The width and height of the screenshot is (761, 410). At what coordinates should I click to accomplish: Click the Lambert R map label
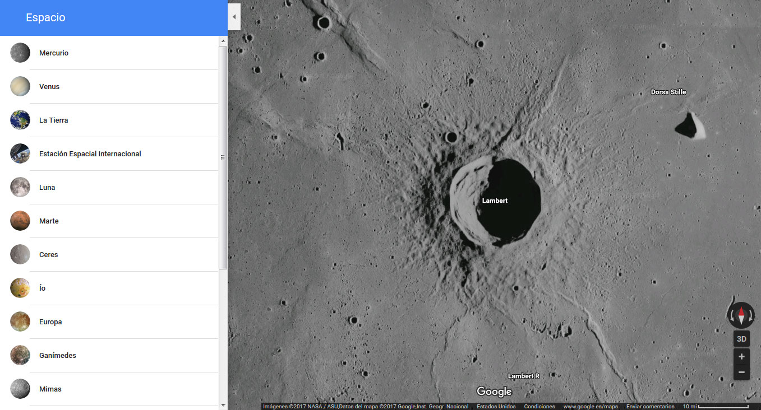point(524,376)
